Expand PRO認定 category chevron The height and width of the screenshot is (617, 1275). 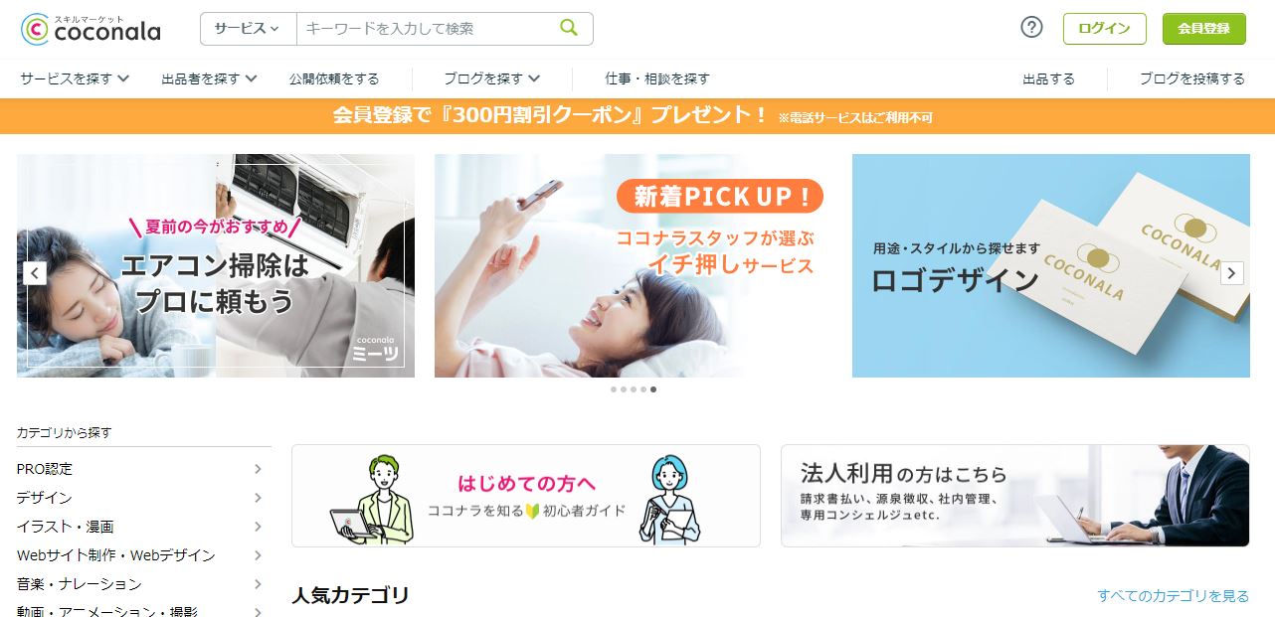pyautogui.click(x=258, y=469)
